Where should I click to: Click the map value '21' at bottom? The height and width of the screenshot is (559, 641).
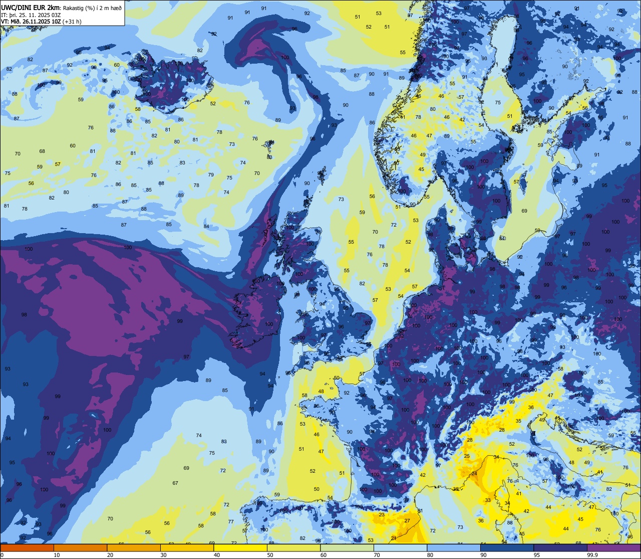pyautogui.click(x=394, y=538)
